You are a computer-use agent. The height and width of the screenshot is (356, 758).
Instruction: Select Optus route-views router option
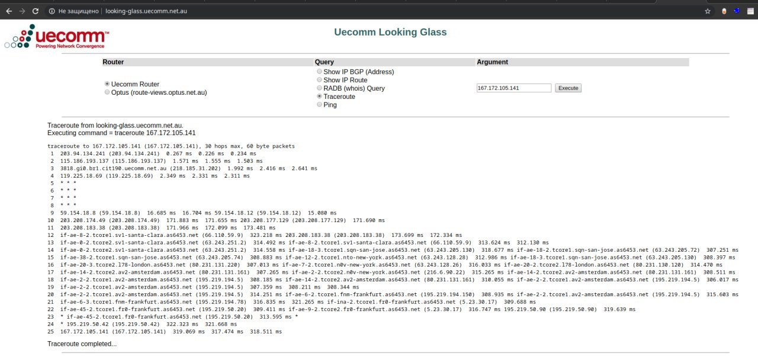coord(107,92)
